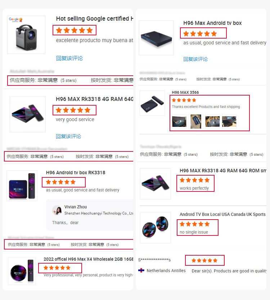This screenshot has width=270, height=300.
Task: Click the Android TV Box round product image
Action: [x=156, y=228]
